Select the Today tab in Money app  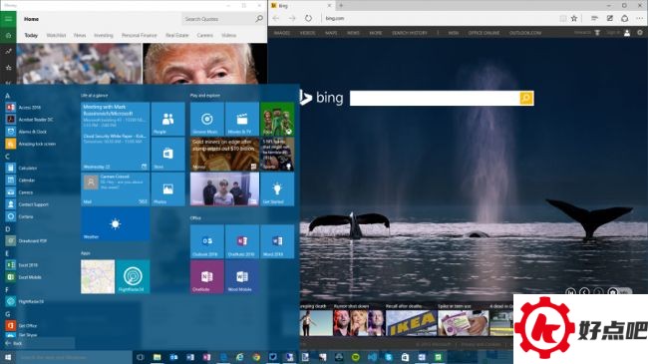click(31, 35)
